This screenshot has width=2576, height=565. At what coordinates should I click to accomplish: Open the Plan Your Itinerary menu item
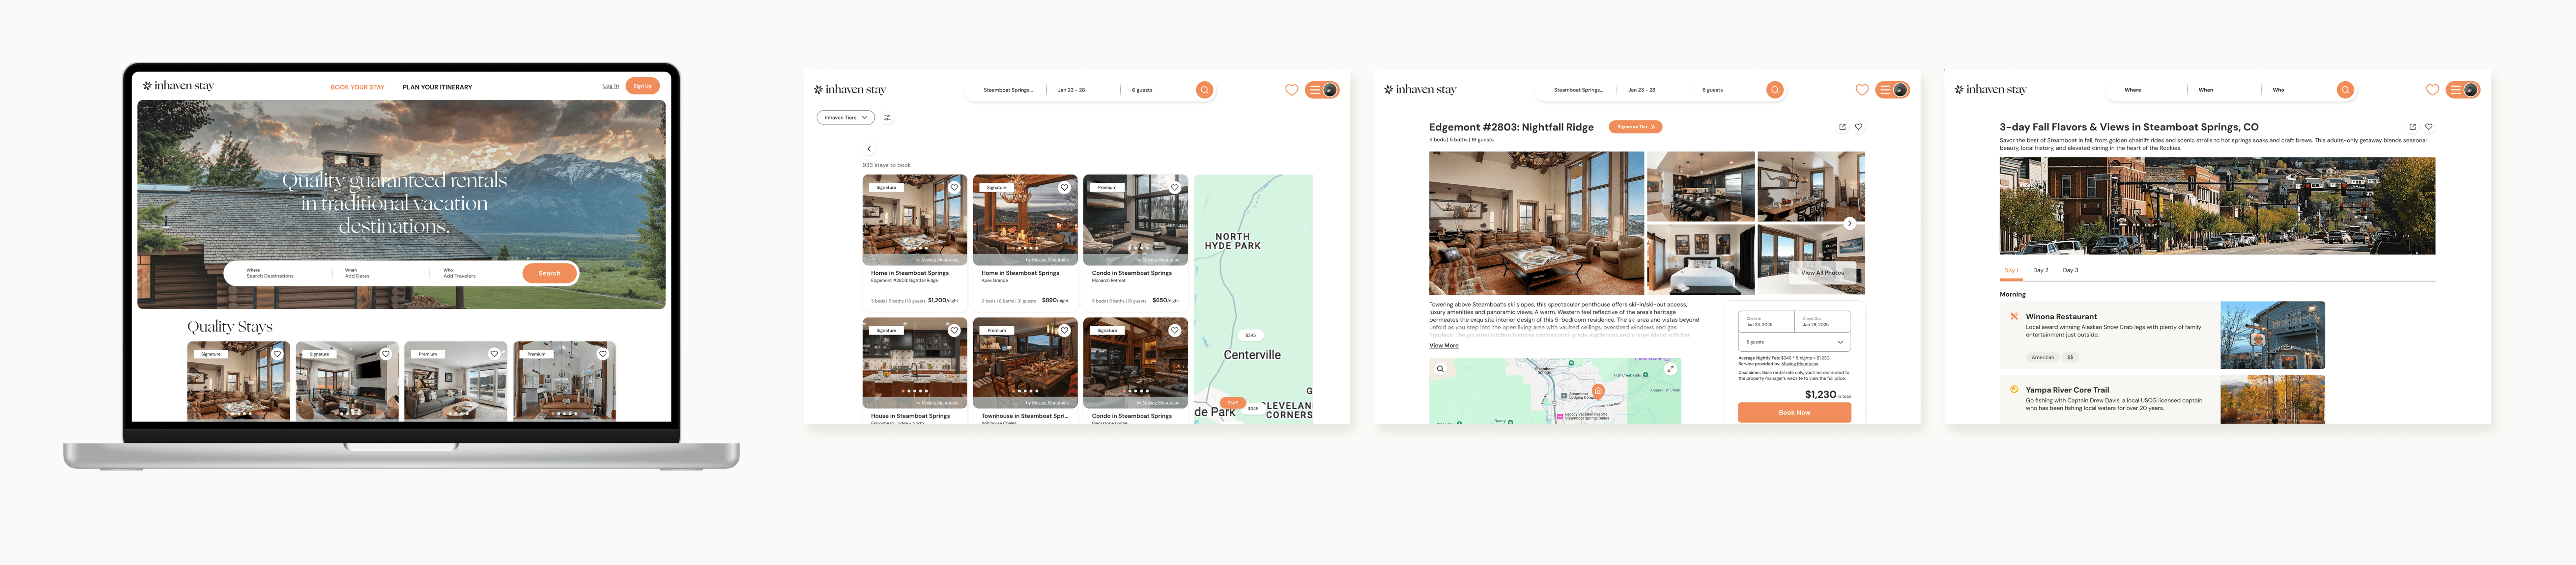(437, 87)
